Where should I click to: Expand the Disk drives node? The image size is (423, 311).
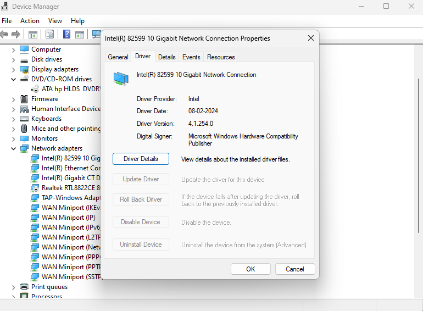tap(14, 59)
